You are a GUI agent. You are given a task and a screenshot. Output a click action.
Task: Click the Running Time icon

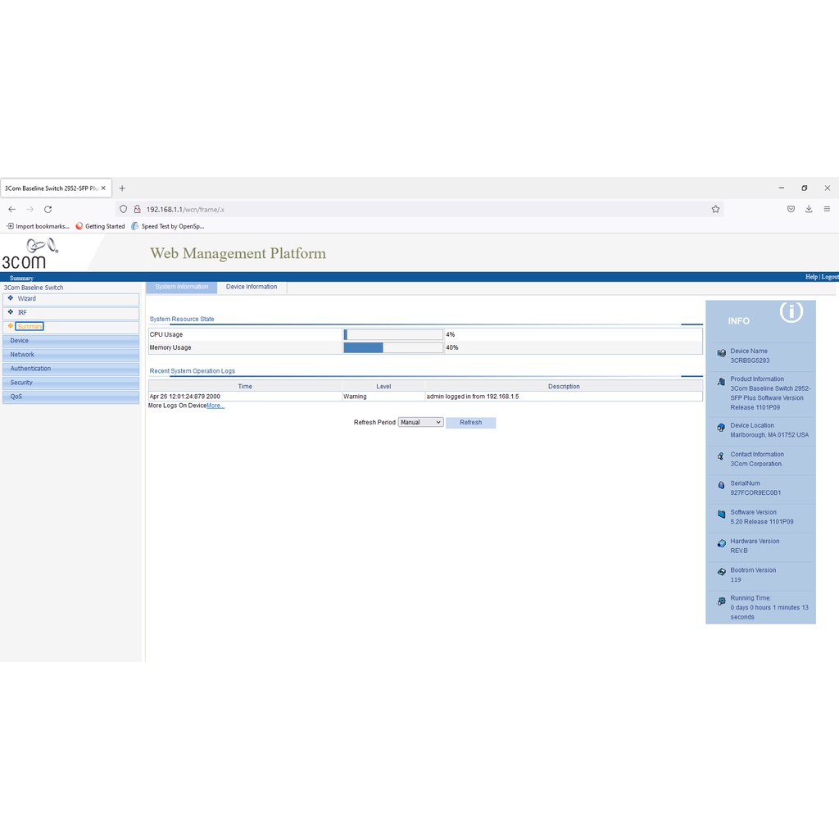point(721,601)
